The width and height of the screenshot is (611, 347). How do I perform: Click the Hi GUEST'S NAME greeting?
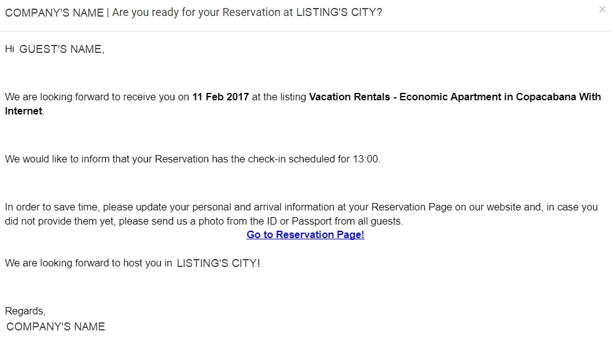(55, 49)
